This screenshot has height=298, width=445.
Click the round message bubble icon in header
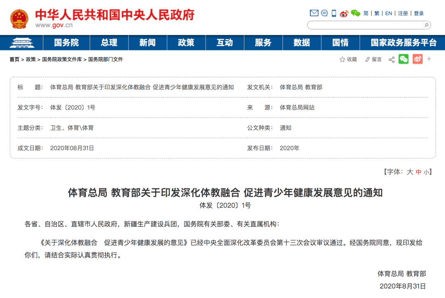[324, 13]
